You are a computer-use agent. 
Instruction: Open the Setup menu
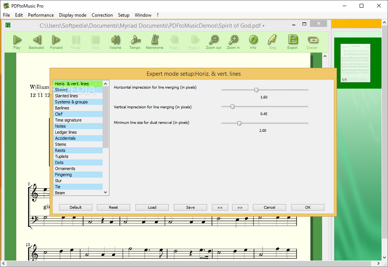pos(124,15)
